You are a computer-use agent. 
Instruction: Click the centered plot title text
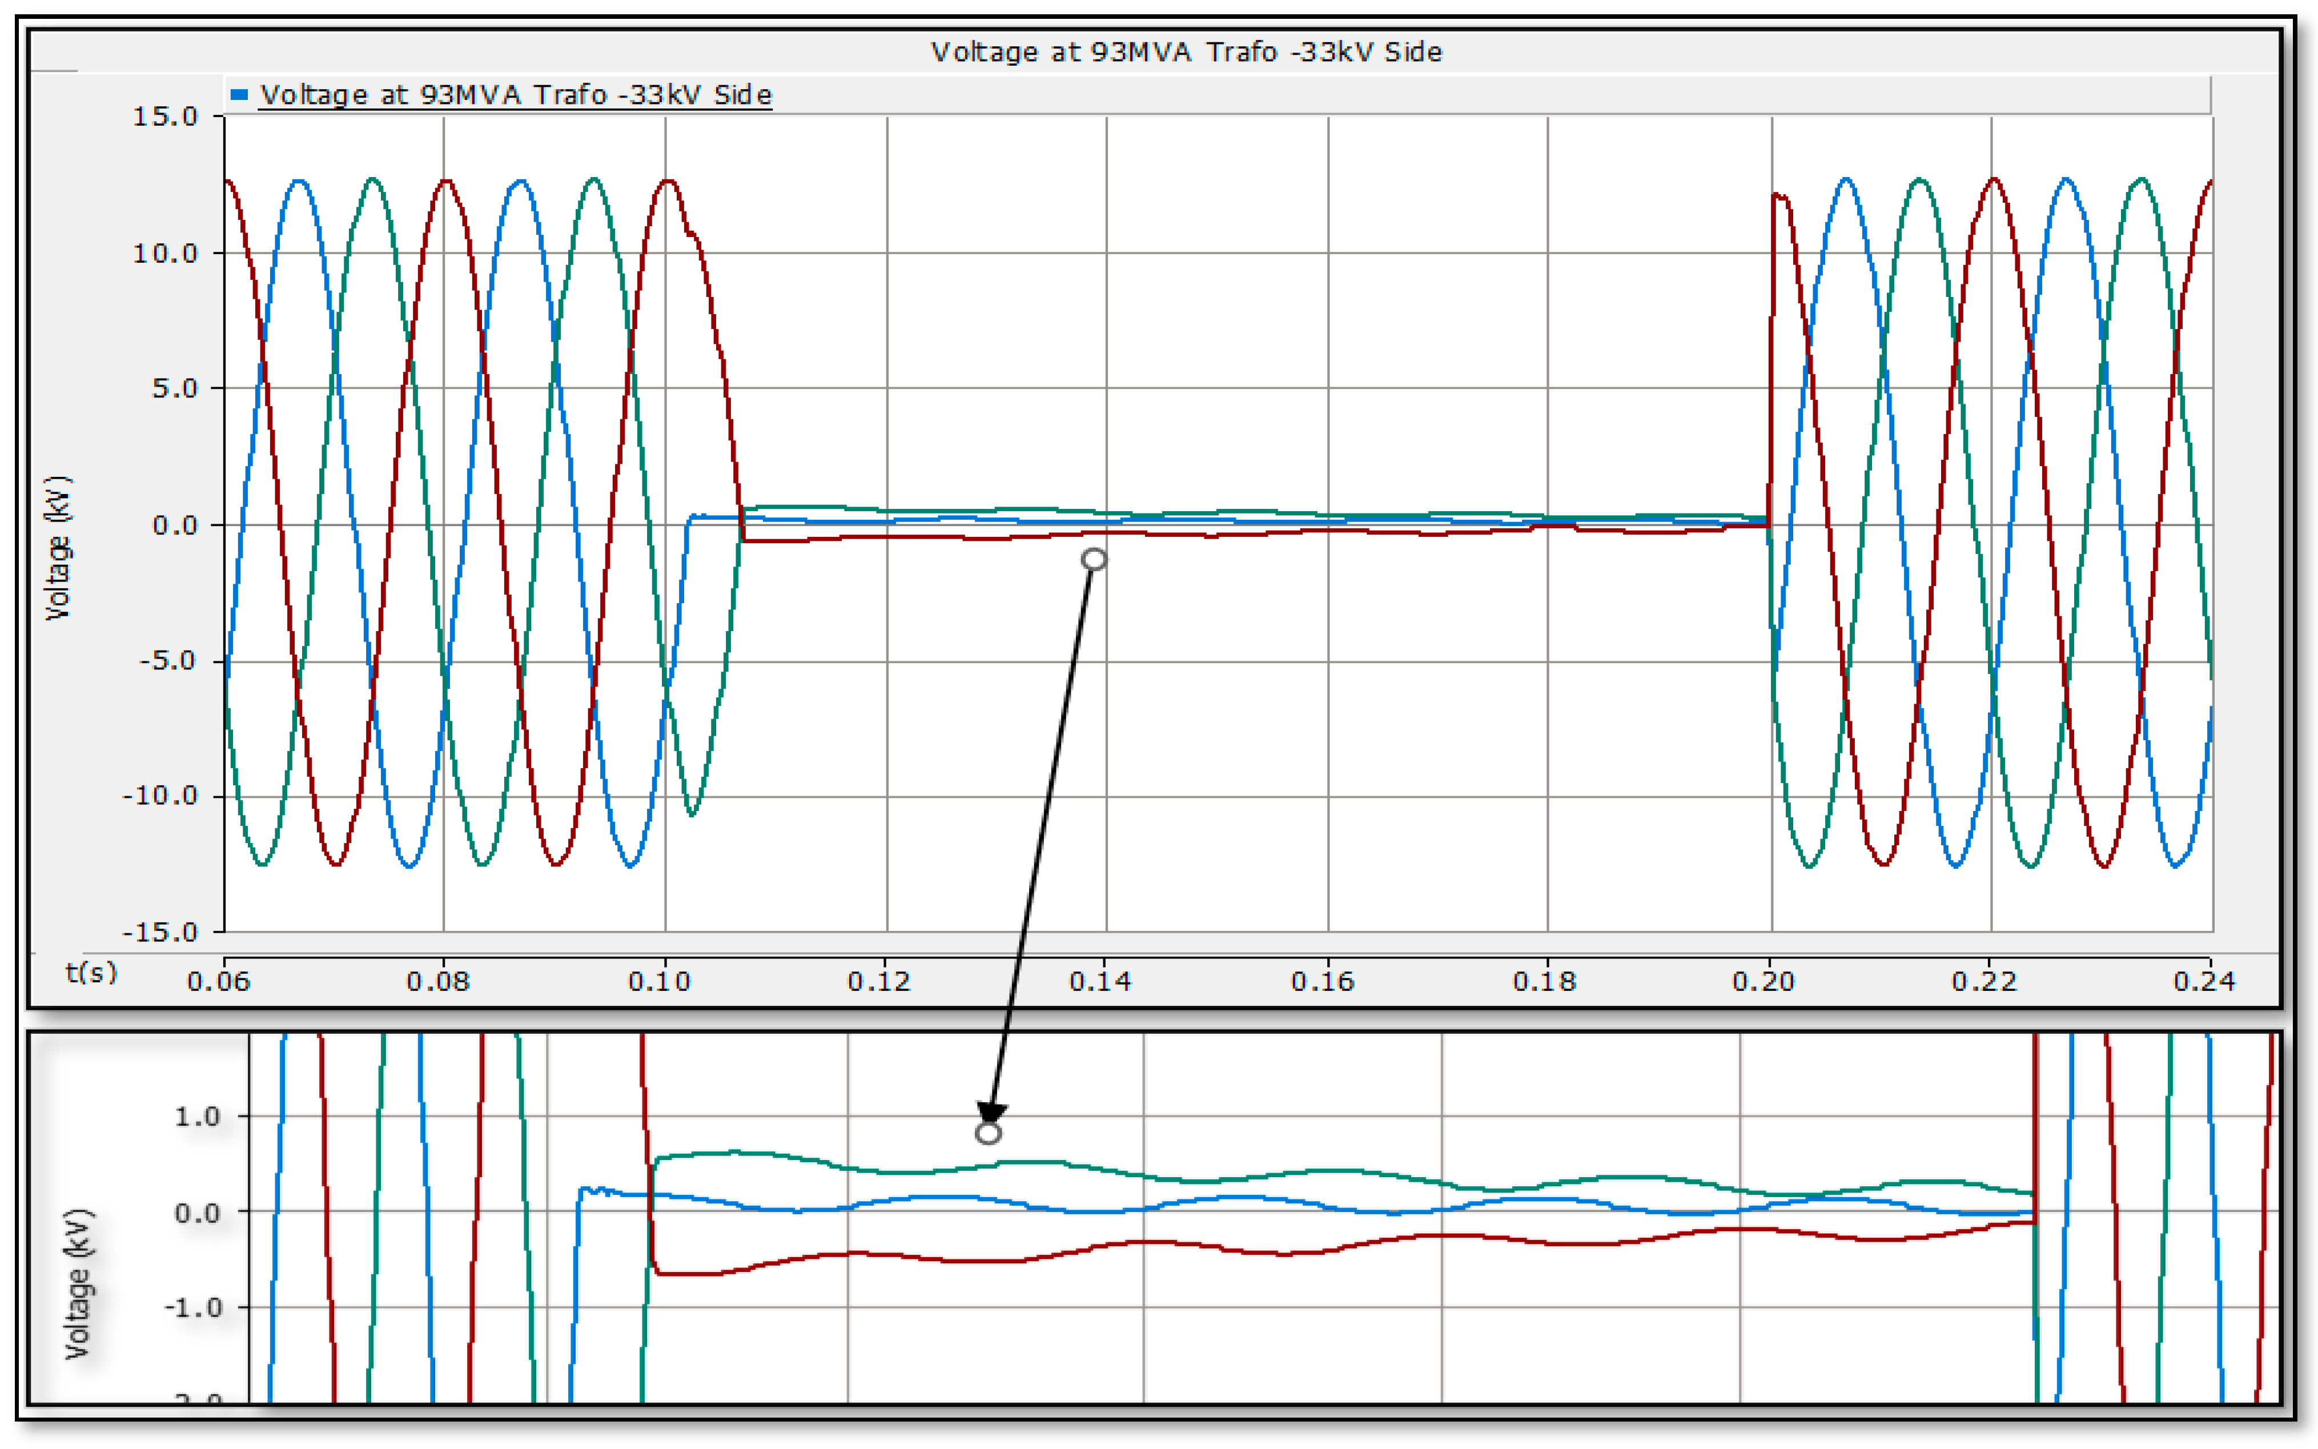coord(1186,52)
